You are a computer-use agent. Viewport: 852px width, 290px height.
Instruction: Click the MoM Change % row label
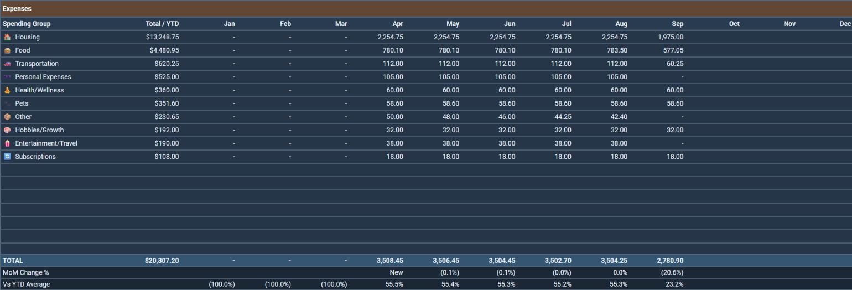click(x=26, y=272)
